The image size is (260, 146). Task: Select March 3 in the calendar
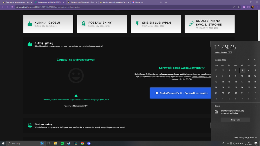(x=242, y=70)
